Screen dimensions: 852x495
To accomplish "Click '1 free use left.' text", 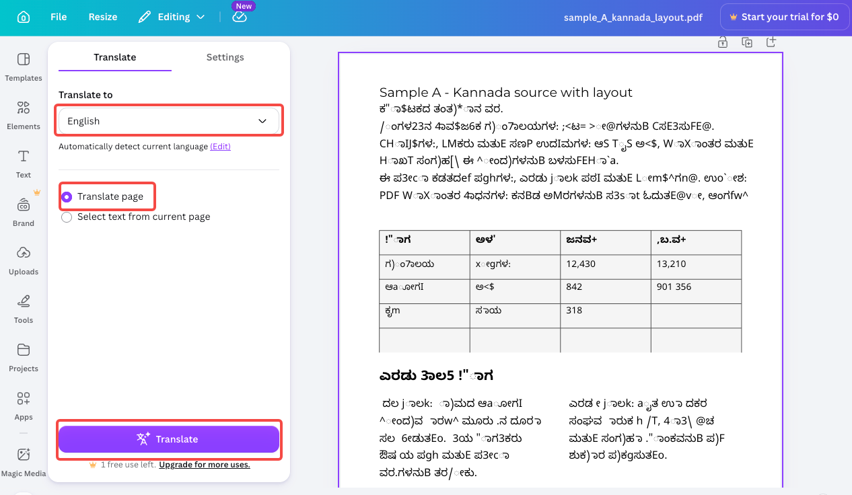I will (129, 465).
